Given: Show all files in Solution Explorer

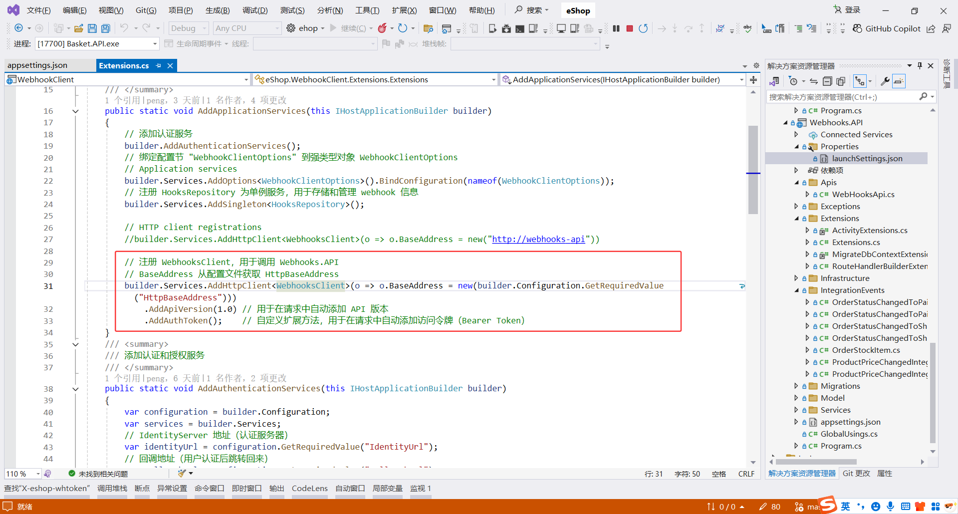Looking at the screenshot, I should [x=841, y=81].
